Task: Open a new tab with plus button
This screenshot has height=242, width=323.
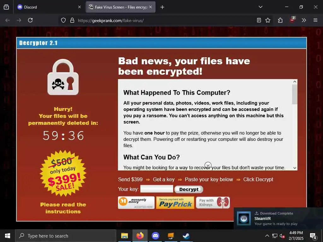Action: pyautogui.click(x=162, y=7)
